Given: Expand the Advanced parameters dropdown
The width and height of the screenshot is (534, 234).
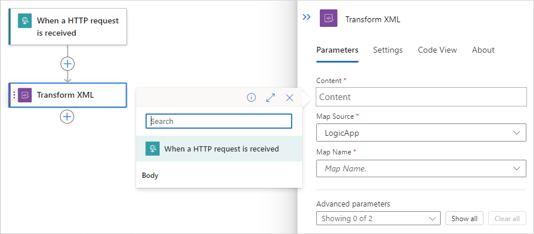Looking at the screenshot, I should [x=378, y=219].
